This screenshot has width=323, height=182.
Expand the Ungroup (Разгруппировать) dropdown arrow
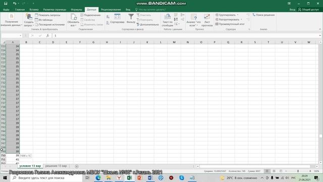(x=241, y=20)
